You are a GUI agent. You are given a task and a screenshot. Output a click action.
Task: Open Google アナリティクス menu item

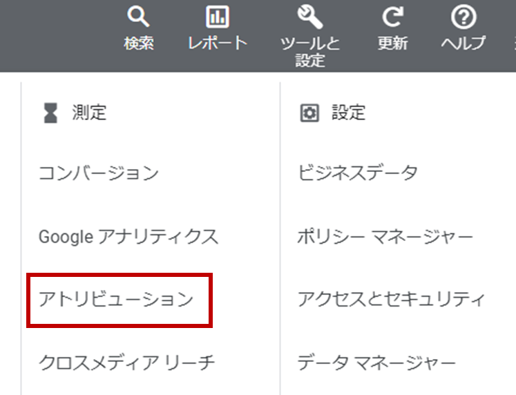(x=128, y=236)
